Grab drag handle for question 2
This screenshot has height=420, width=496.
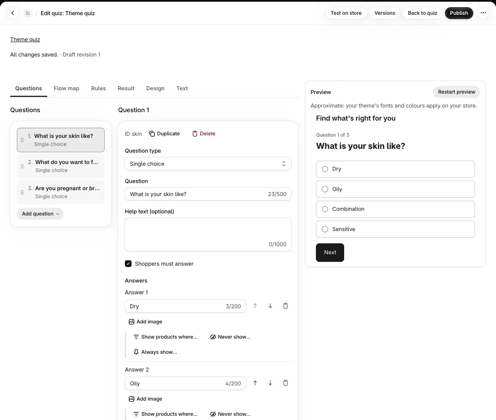coord(22,166)
